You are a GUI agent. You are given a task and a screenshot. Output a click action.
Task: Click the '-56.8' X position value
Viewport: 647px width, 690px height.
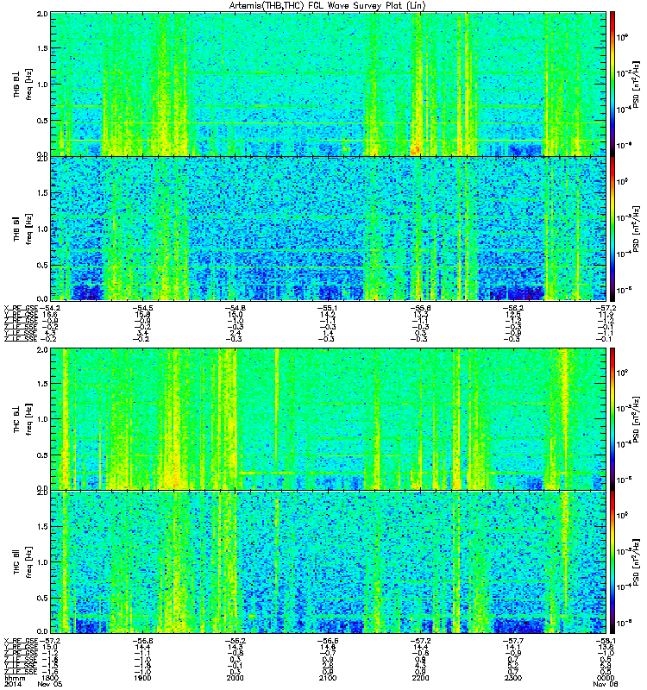pyautogui.click(x=141, y=641)
